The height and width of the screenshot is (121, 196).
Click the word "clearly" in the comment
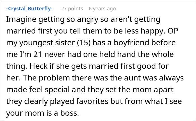pos(36,101)
